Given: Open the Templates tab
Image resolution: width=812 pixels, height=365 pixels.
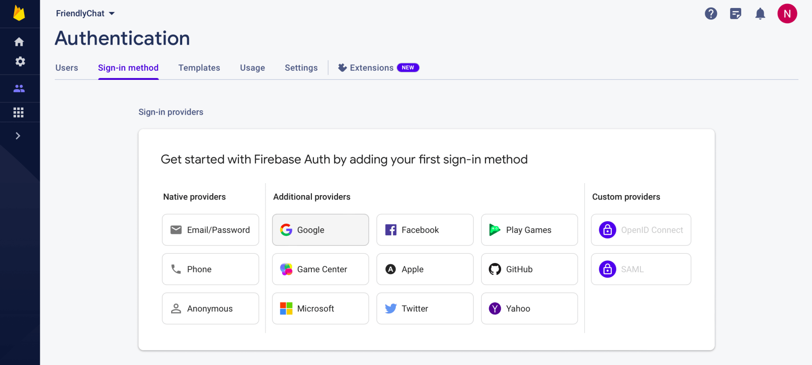Looking at the screenshot, I should click(x=199, y=68).
